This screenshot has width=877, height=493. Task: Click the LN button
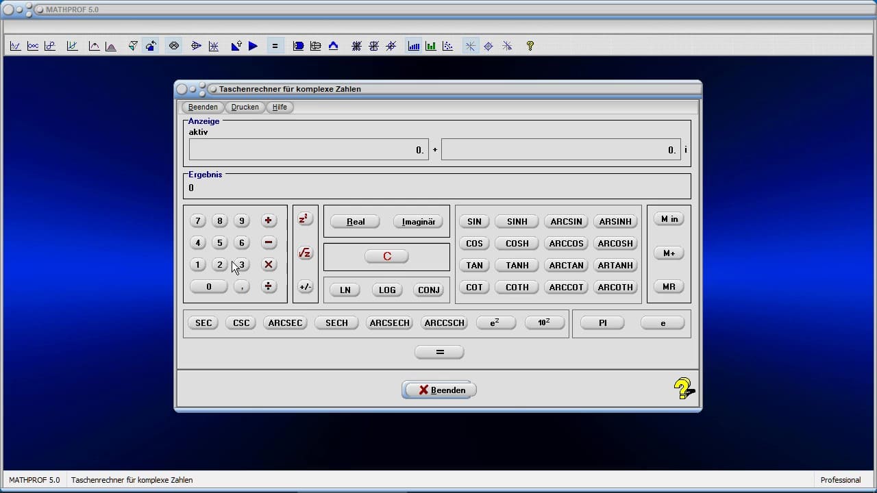(345, 290)
